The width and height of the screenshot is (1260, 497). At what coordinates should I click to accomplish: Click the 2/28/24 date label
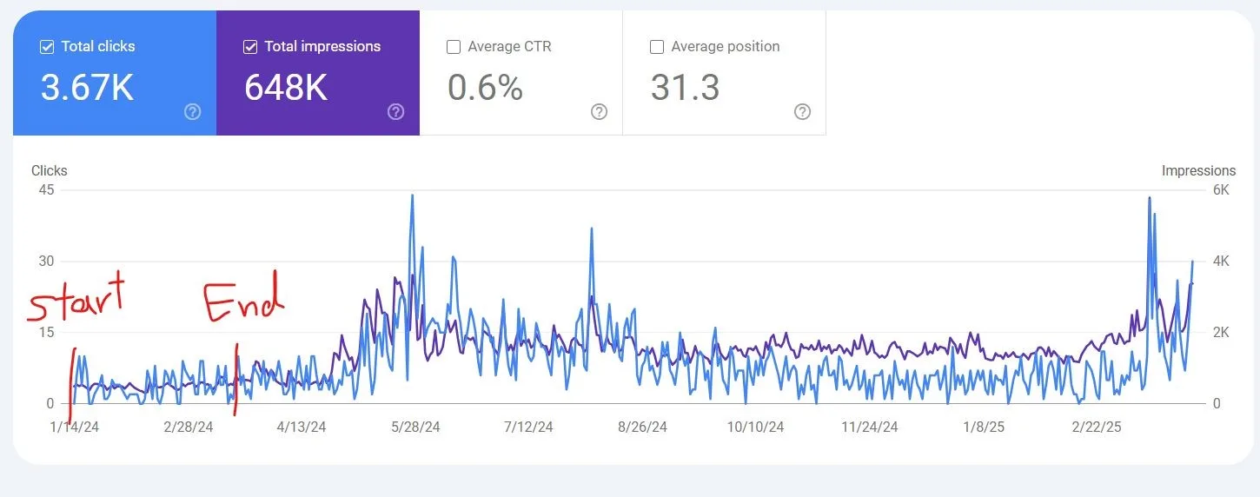point(188,427)
